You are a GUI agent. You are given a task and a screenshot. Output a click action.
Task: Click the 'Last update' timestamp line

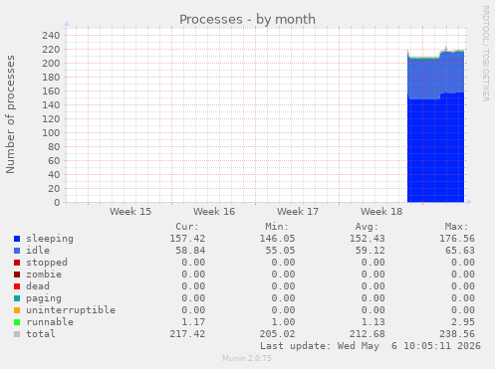371,346
